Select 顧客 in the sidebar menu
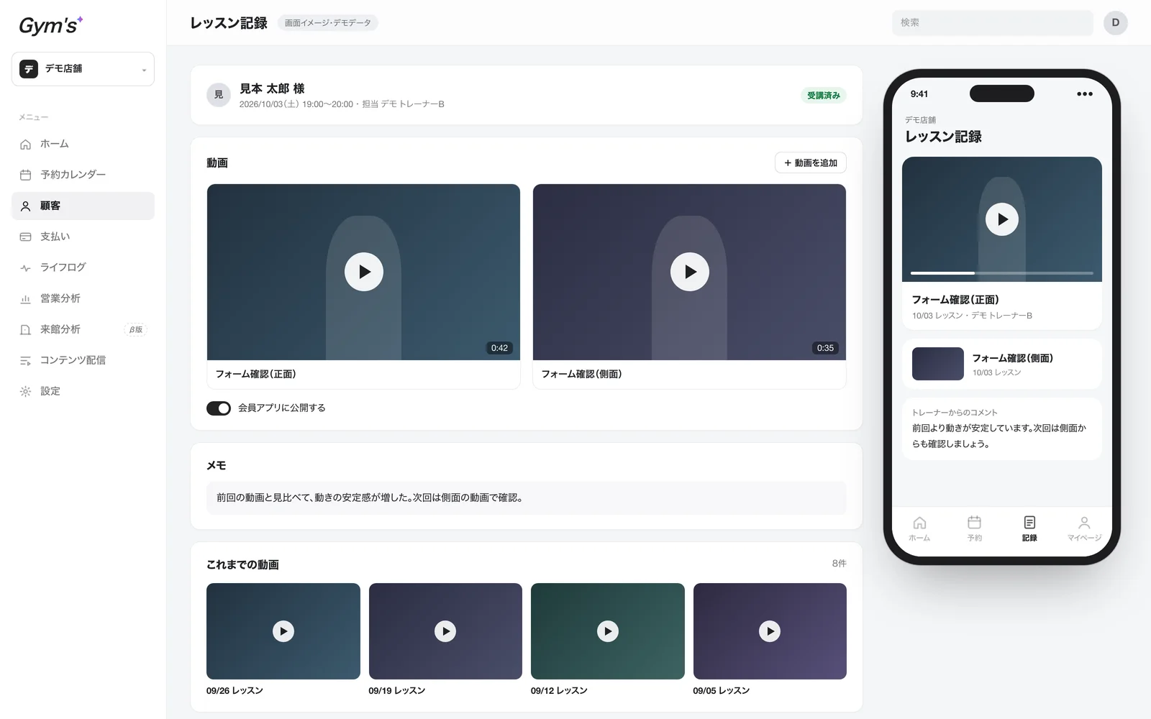Viewport: 1151px width, 719px height. tap(83, 206)
